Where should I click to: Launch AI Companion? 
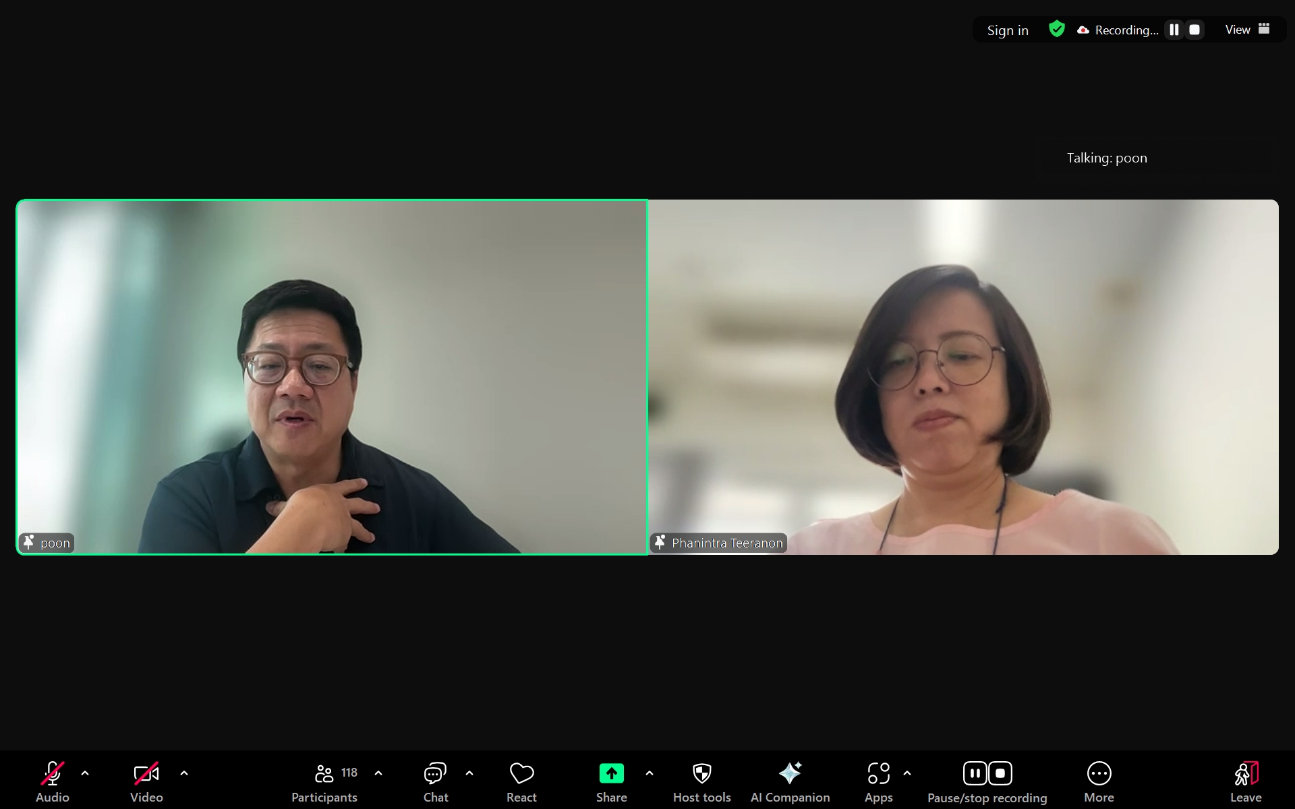pos(790,781)
